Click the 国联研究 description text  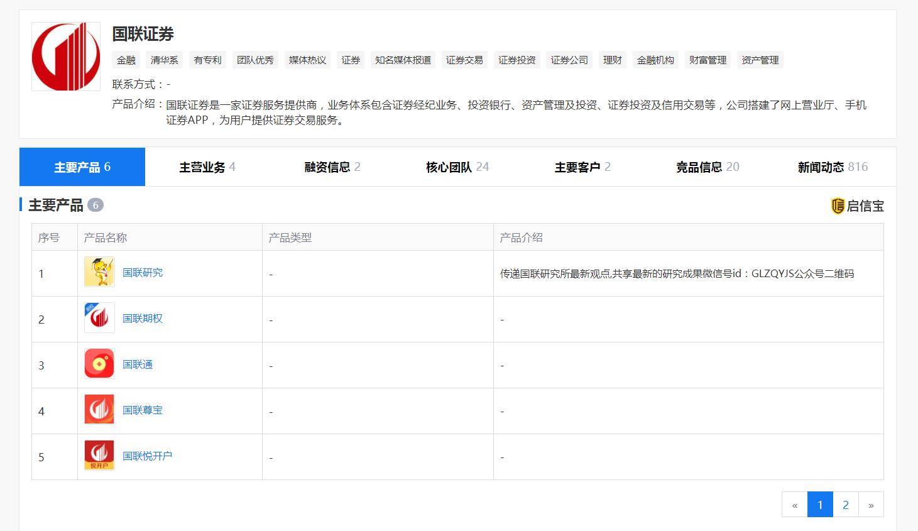click(677, 273)
